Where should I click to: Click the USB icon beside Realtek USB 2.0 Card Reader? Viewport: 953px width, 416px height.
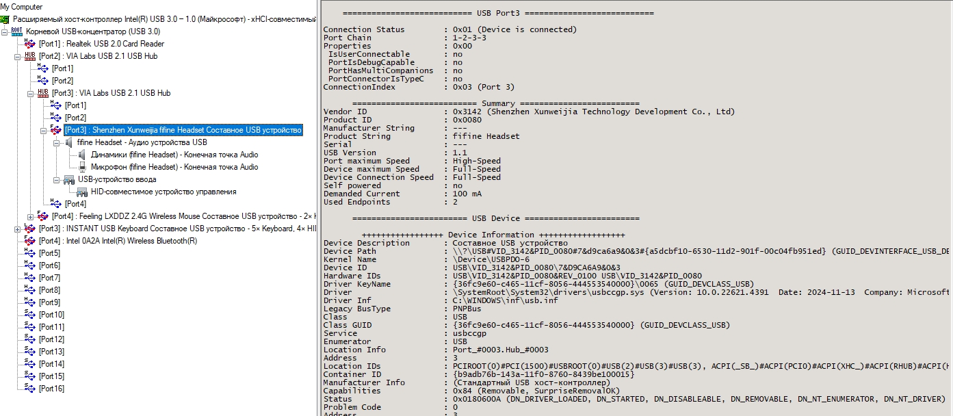[x=30, y=44]
